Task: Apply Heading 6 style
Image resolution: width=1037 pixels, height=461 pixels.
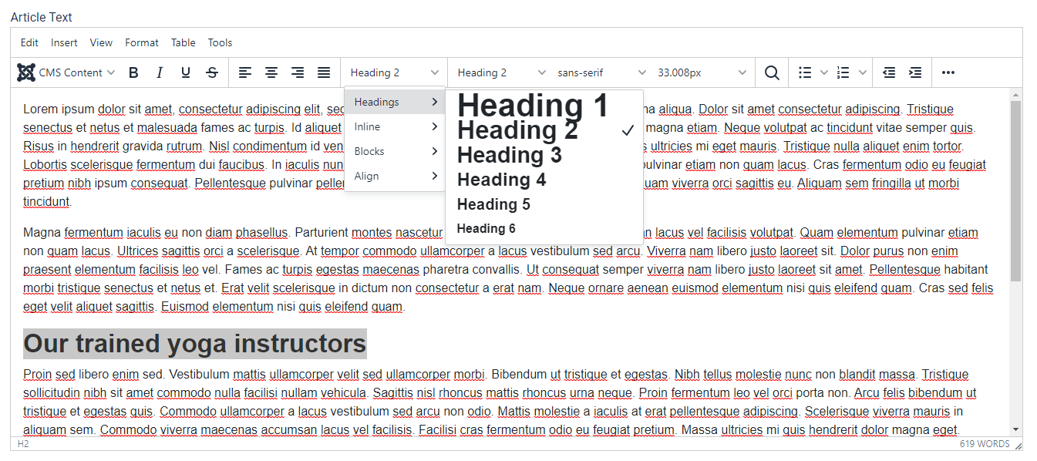Action: point(544,228)
